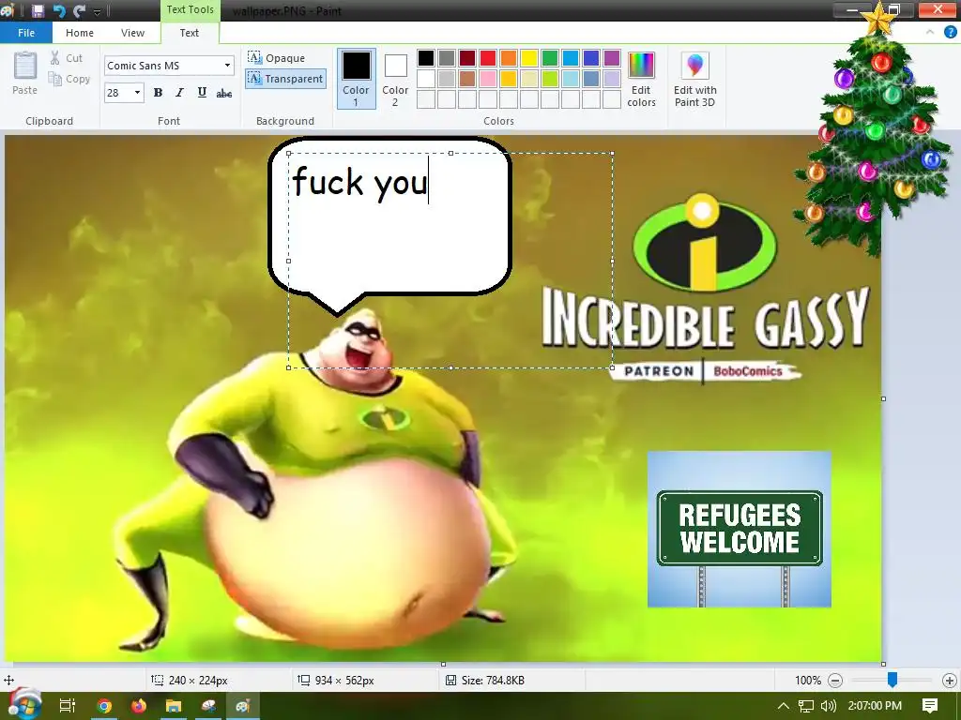The width and height of the screenshot is (961, 720).
Task: Click the Copy button
Action: pyautogui.click(x=69, y=79)
